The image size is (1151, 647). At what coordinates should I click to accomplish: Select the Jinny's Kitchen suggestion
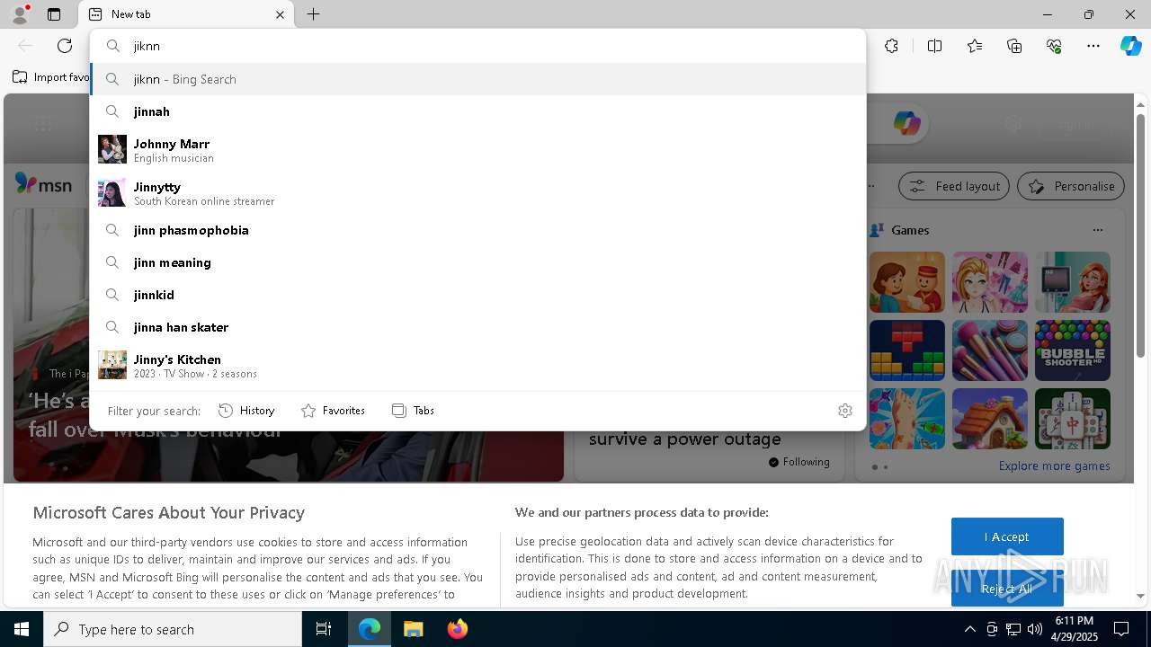(x=477, y=365)
